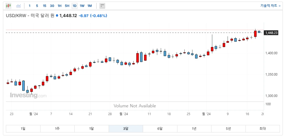
Task: Select the 1년 range tab
Action: click(x=194, y=129)
